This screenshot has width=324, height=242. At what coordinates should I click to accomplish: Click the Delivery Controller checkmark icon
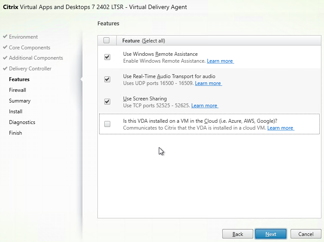(5, 68)
